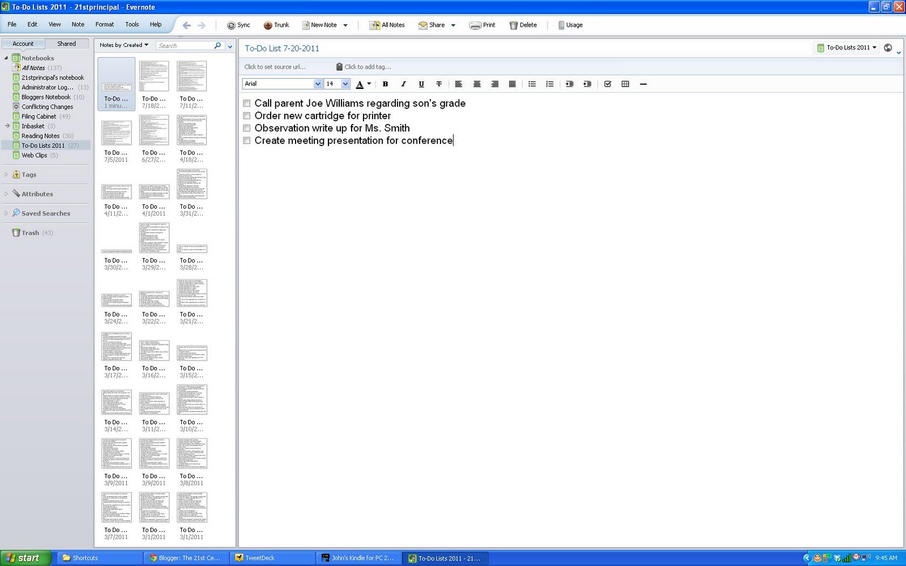This screenshot has width=906, height=566.
Task: Center align the text
Action: pos(477,84)
